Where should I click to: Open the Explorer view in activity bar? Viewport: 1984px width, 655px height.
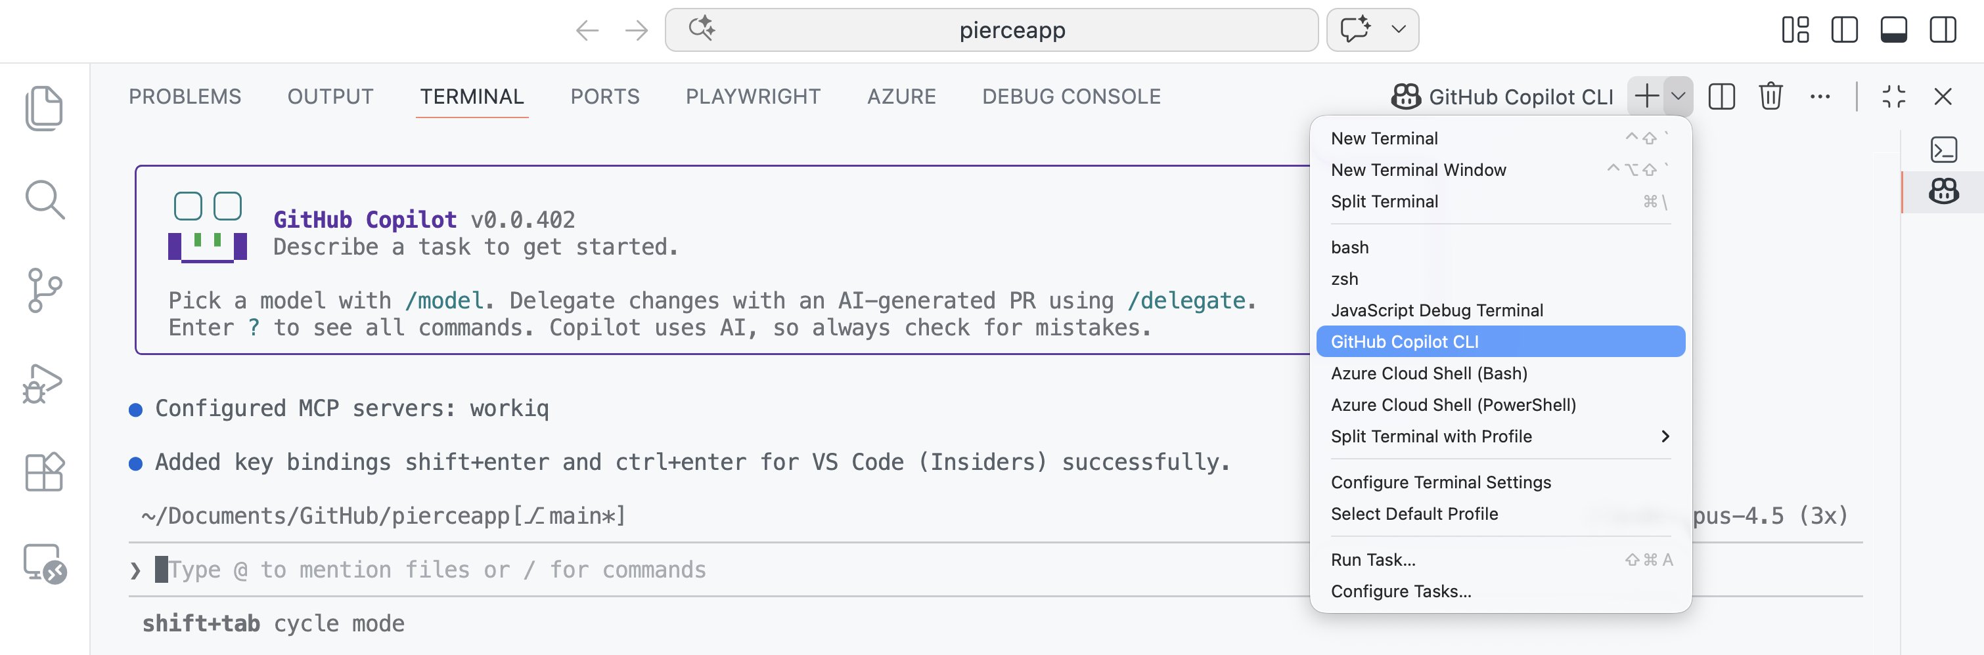[x=44, y=108]
